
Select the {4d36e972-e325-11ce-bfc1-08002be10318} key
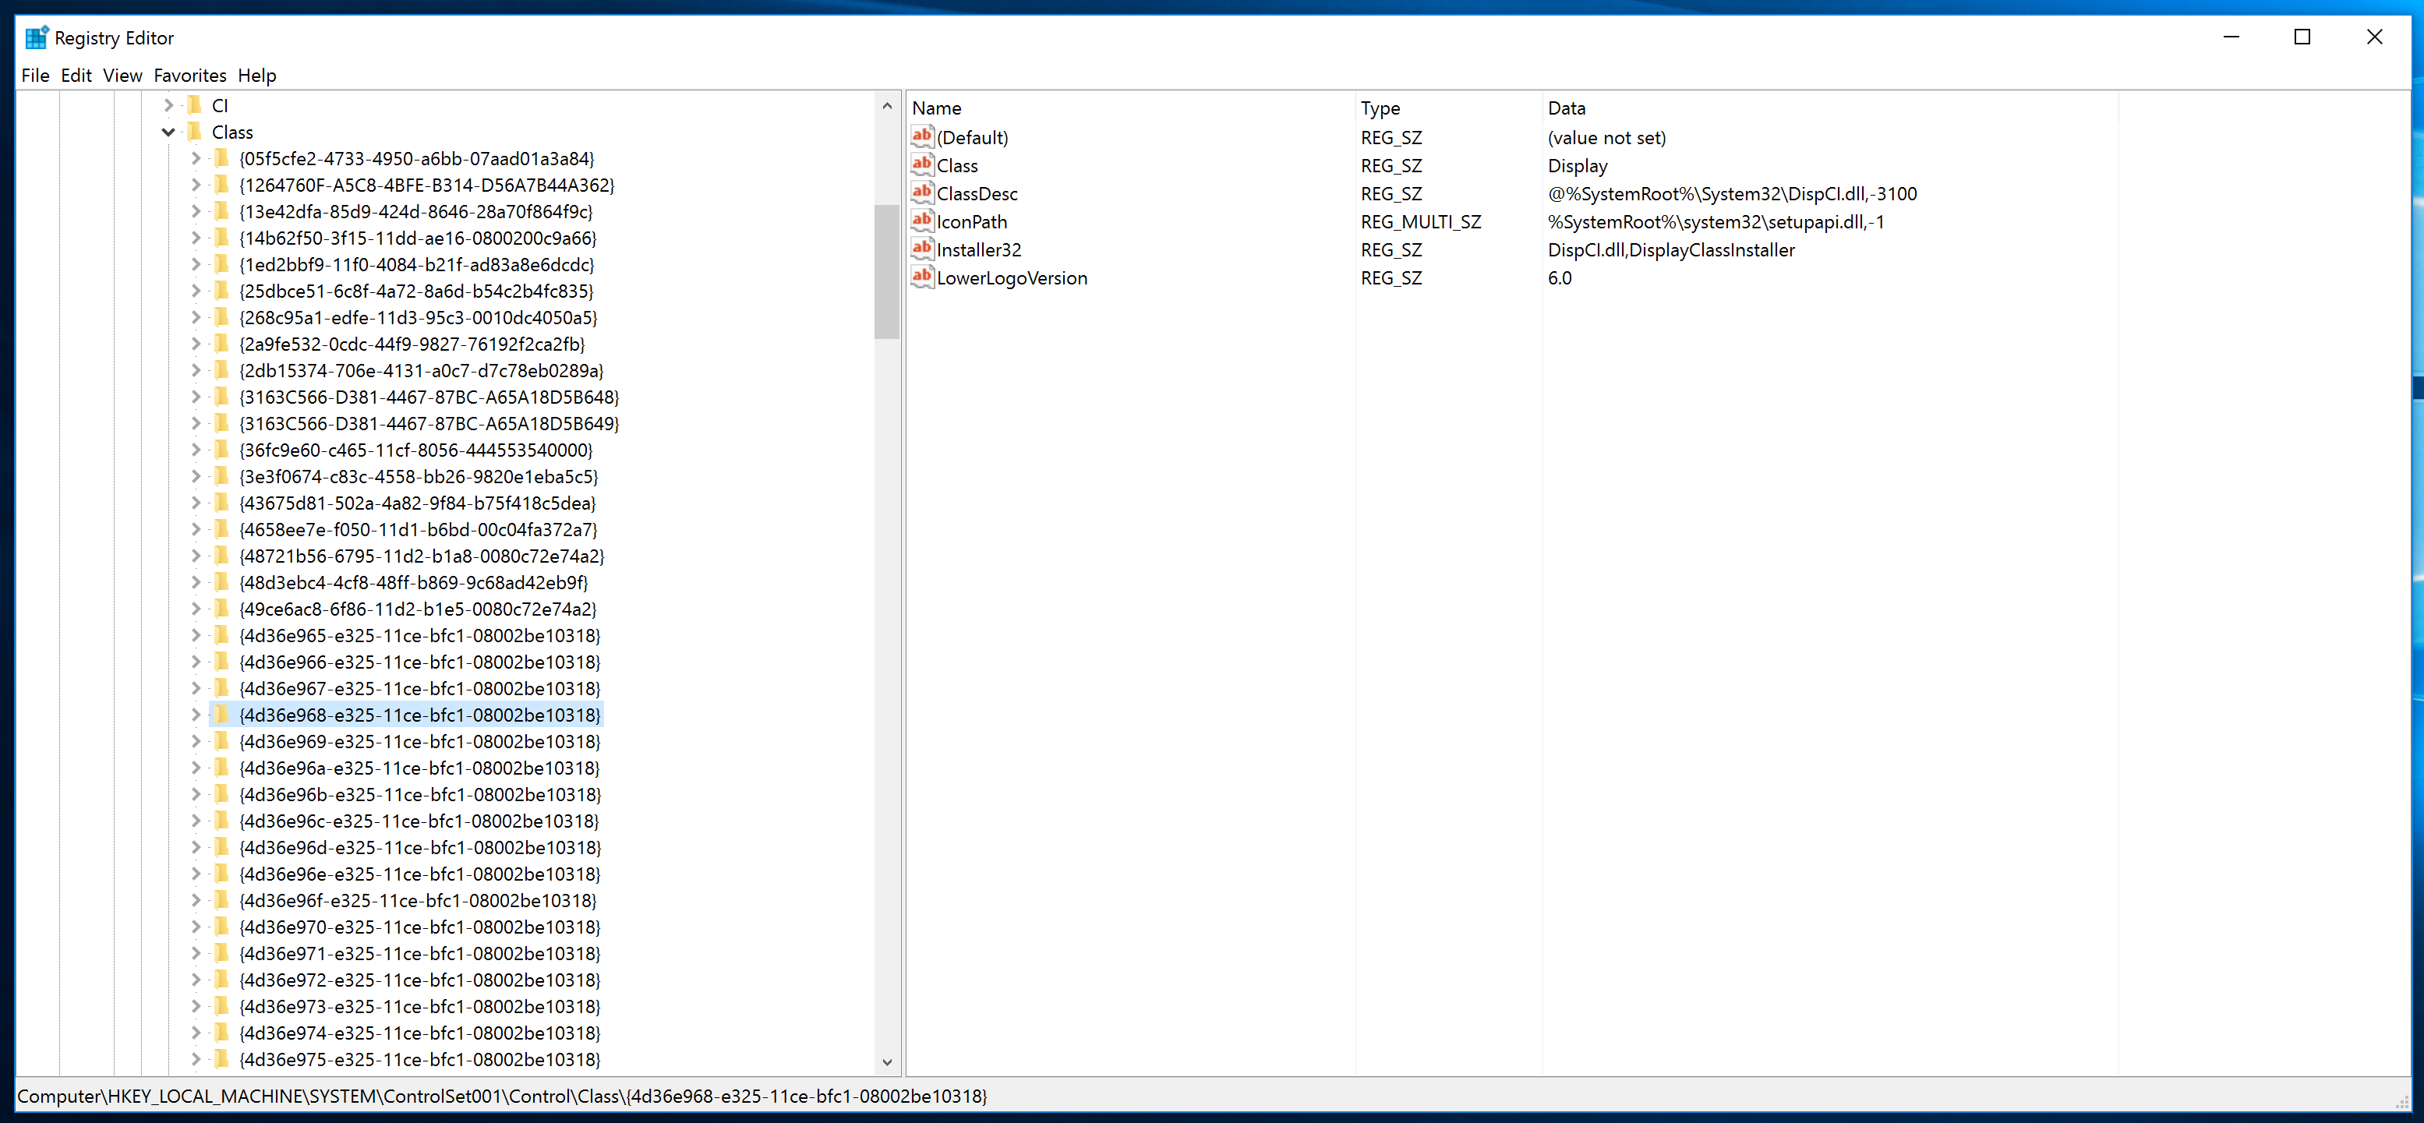pyautogui.click(x=419, y=980)
